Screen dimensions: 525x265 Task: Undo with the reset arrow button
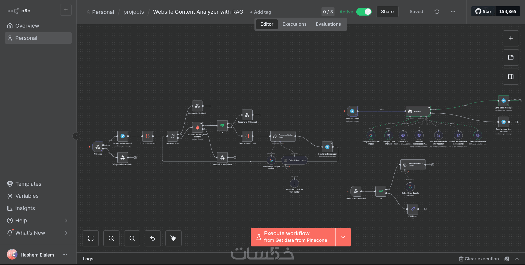(x=153, y=238)
